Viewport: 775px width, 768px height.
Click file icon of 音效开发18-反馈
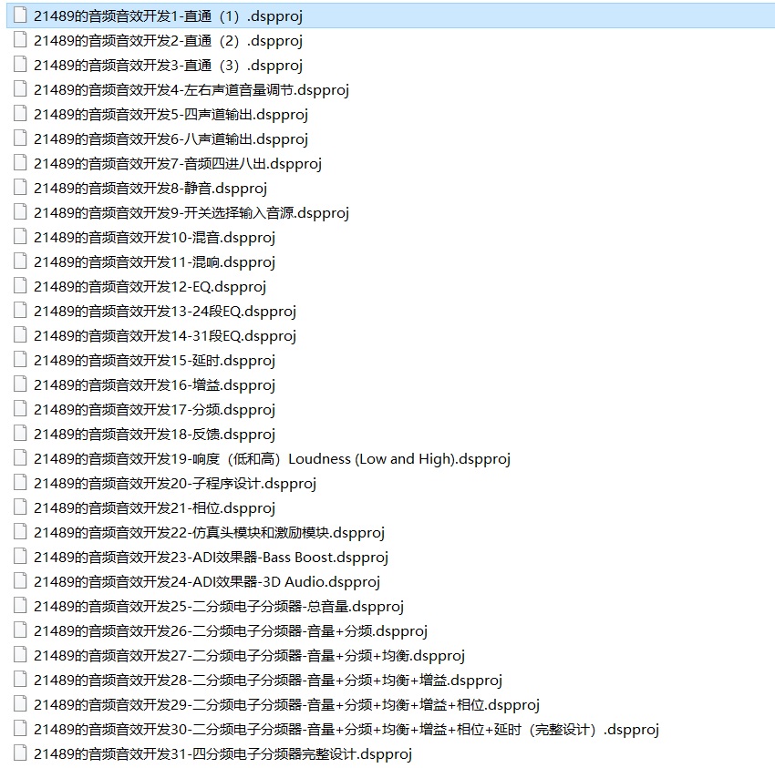click(x=20, y=434)
